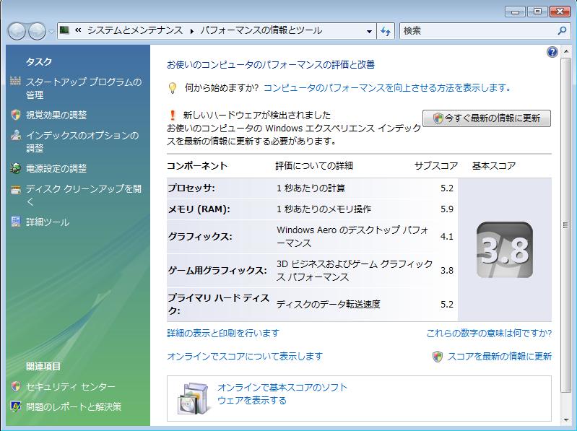Open 詳細ツール task link
Screen dimensions: 577x431
pyautogui.click(x=48, y=222)
